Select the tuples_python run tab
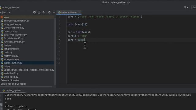 tap(13, 90)
